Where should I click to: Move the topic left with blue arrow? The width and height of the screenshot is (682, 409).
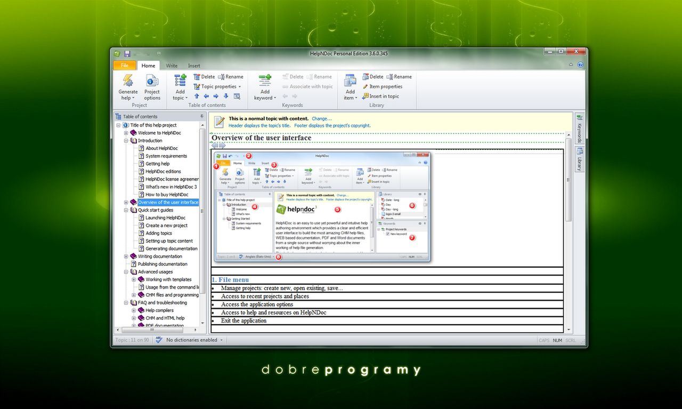[206, 96]
